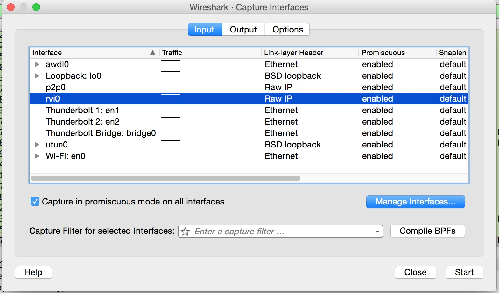
Task: Expand the Wi-Fi: en0 interface row
Action: (37, 156)
